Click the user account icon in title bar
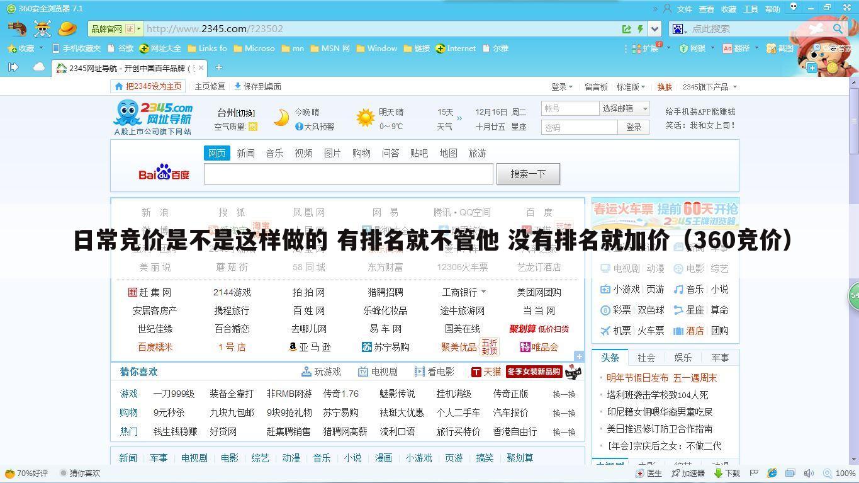Image resolution: width=859 pixels, height=483 pixels. click(x=666, y=8)
